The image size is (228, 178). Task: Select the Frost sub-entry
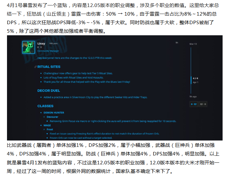pos(50,129)
